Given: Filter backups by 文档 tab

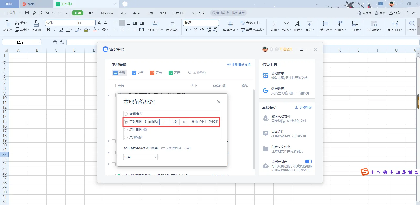Looking at the screenshot, I should (x=138, y=73).
